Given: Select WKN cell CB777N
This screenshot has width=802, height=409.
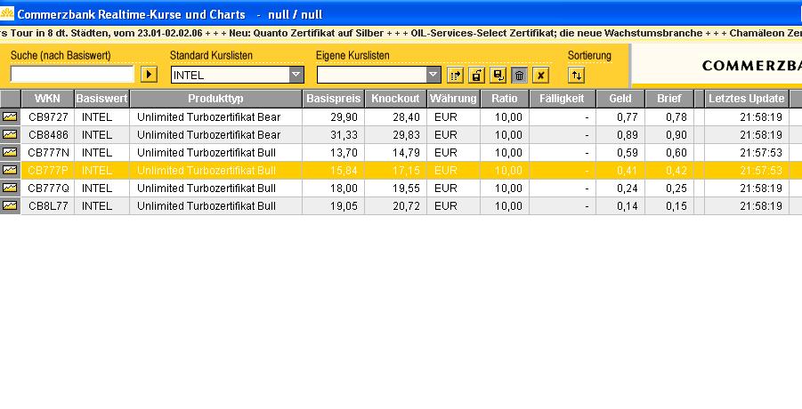Looking at the screenshot, I should coord(48,153).
